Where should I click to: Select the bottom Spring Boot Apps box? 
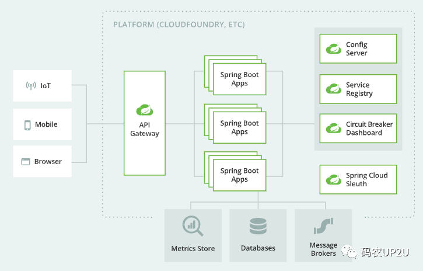[240, 175]
